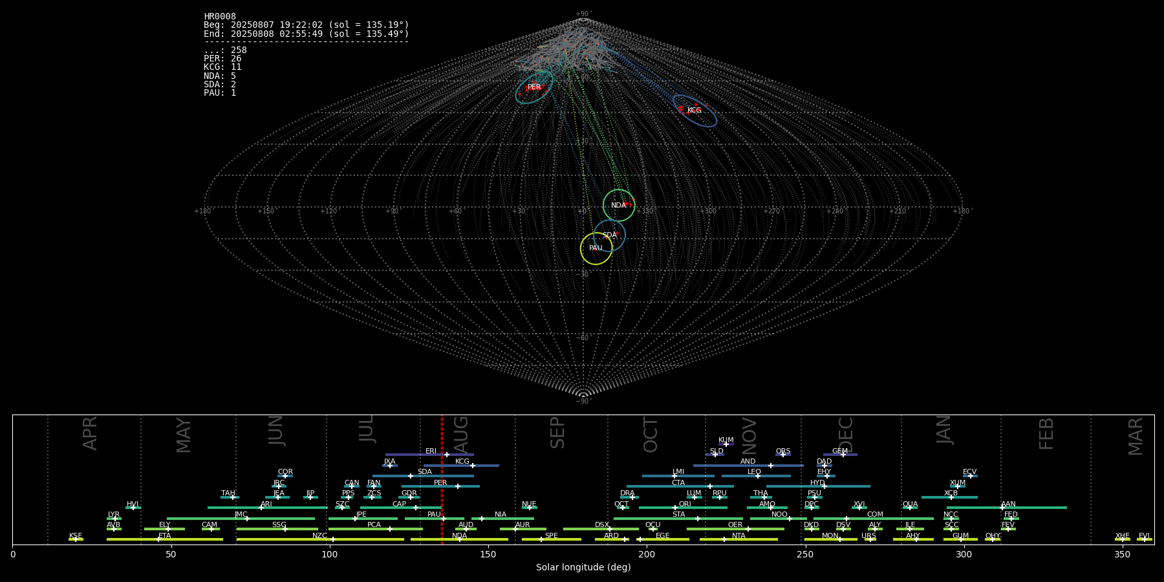Click the AAN shower label in the timeline
The height and width of the screenshot is (582, 1164).
coord(1008,504)
